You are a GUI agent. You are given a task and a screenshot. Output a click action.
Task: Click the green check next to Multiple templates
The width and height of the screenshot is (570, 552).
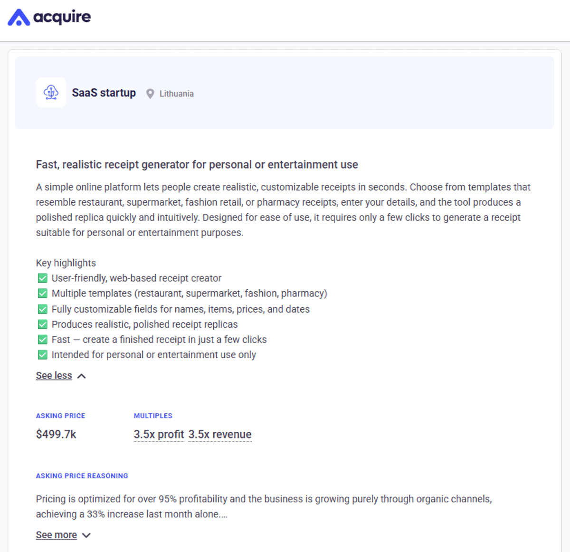coord(43,294)
